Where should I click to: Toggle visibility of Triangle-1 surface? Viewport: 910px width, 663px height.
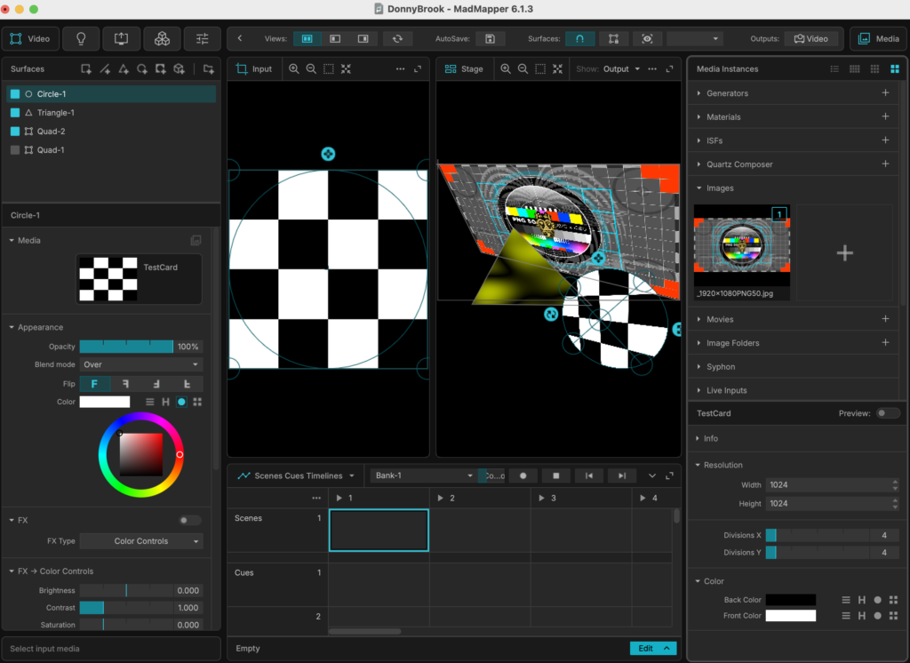coord(15,113)
